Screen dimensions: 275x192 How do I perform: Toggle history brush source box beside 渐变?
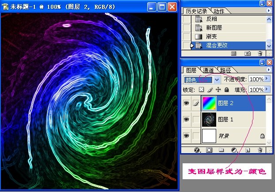[x=187, y=36]
